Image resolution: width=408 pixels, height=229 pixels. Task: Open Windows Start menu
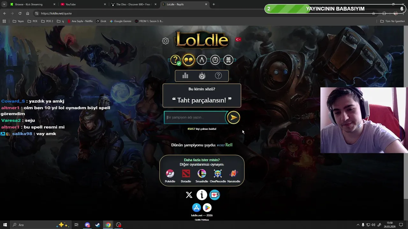point(5,225)
